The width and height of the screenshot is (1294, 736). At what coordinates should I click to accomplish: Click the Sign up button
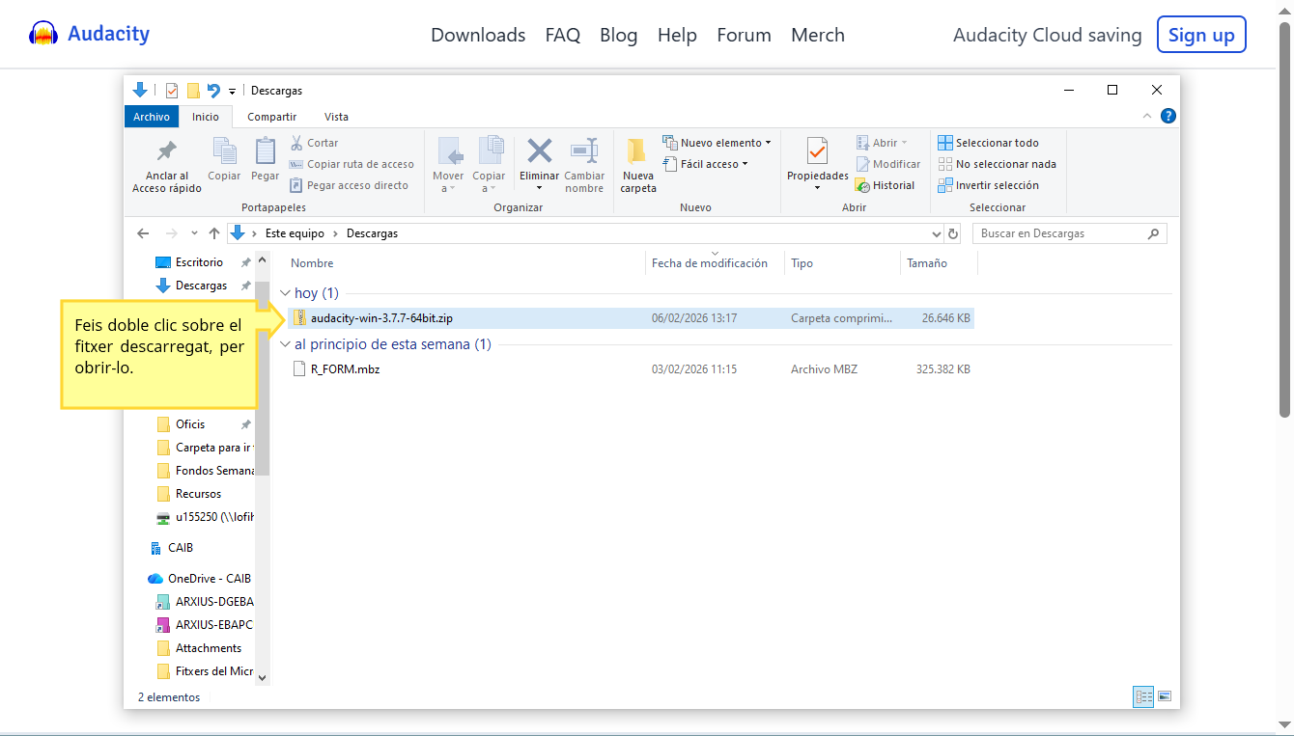[x=1200, y=36]
